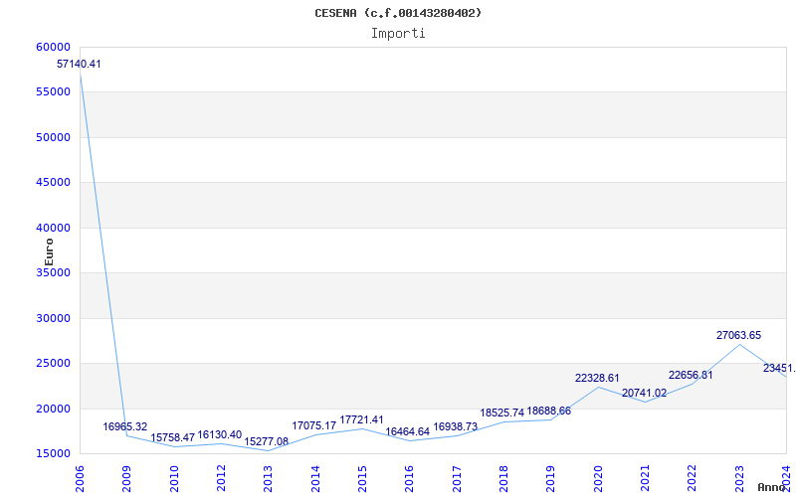Screen dimensions: 796x497
Task: Click the 2010 x-axis year label
Action: [174, 479]
